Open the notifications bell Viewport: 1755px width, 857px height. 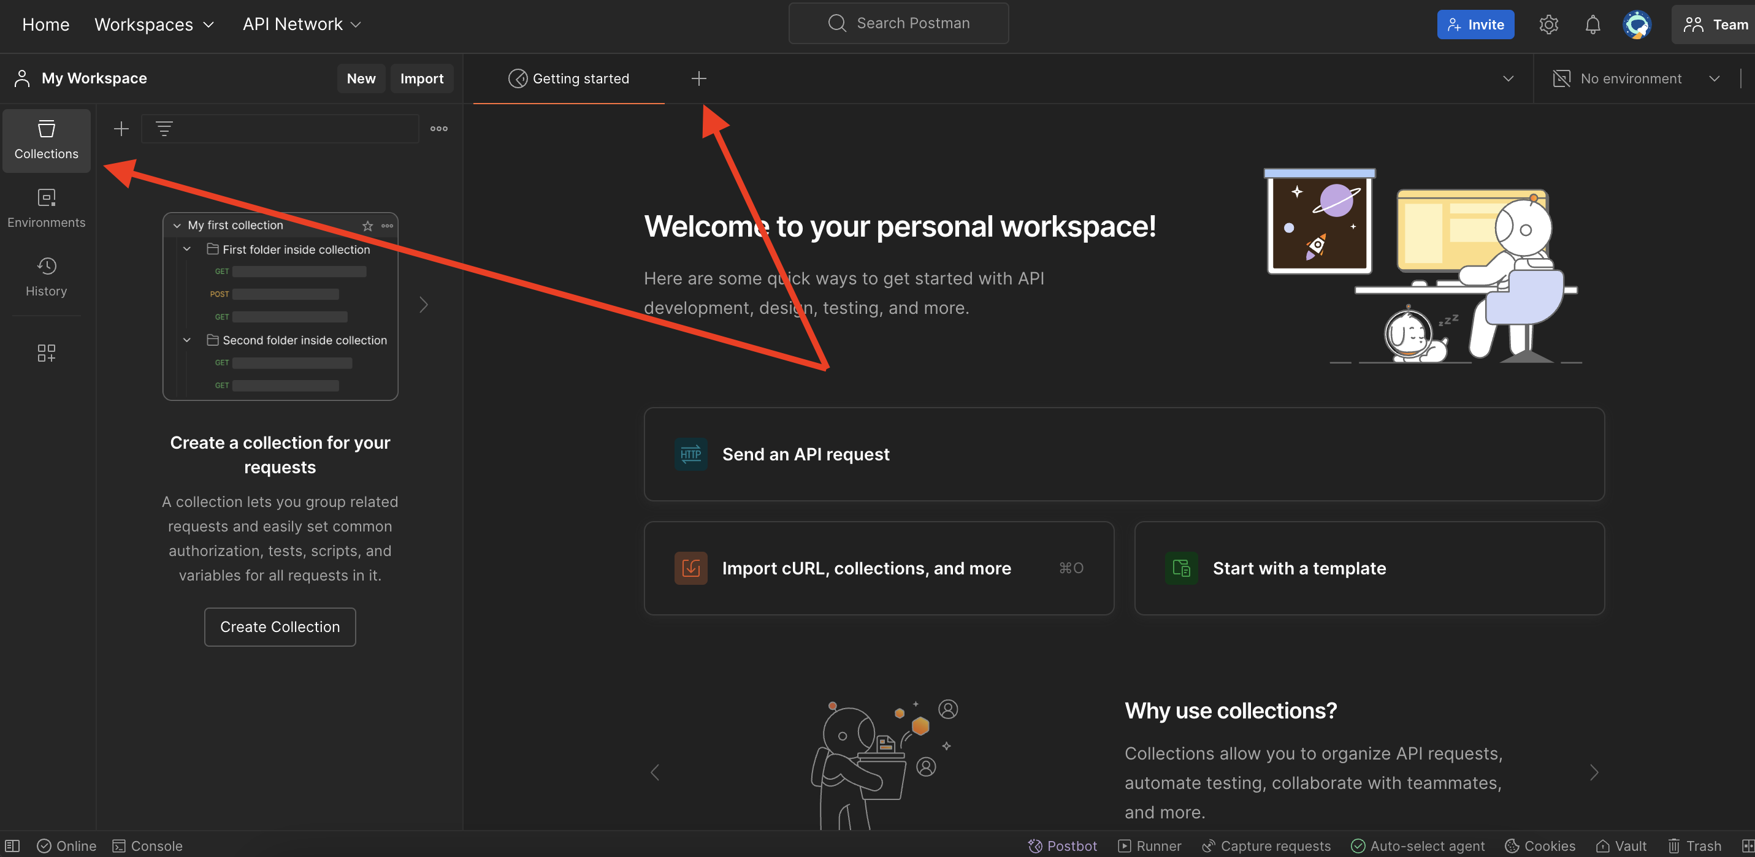coord(1592,25)
